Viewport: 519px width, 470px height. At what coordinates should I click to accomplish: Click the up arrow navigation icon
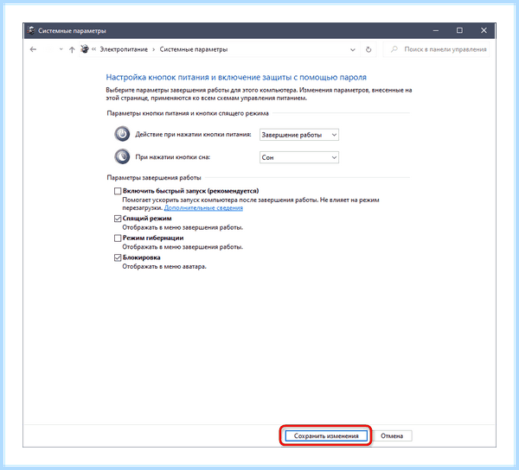72,49
